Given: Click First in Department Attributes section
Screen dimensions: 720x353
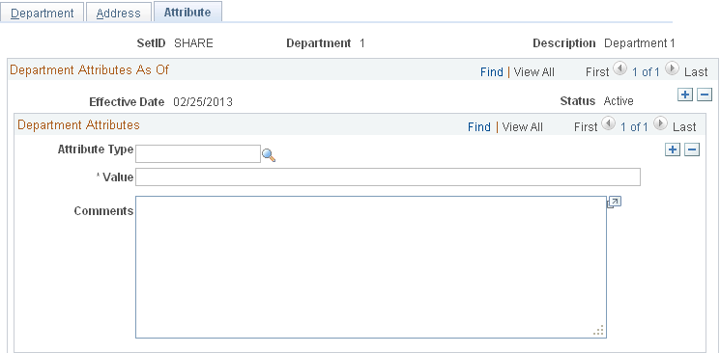Looking at the screenshot, I should pos(586,127).
